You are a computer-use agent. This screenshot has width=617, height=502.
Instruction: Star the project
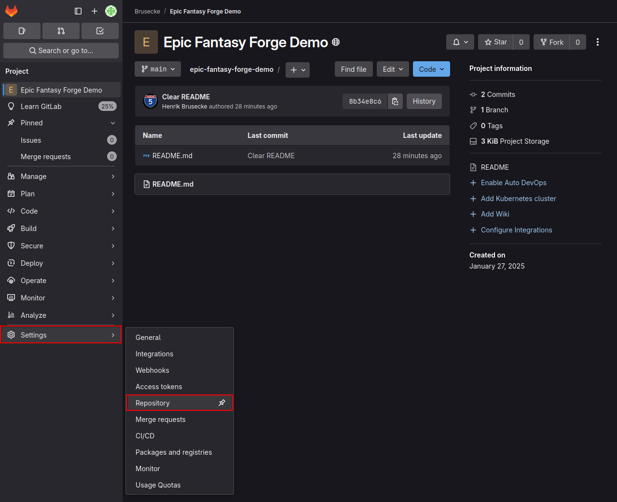495,42
